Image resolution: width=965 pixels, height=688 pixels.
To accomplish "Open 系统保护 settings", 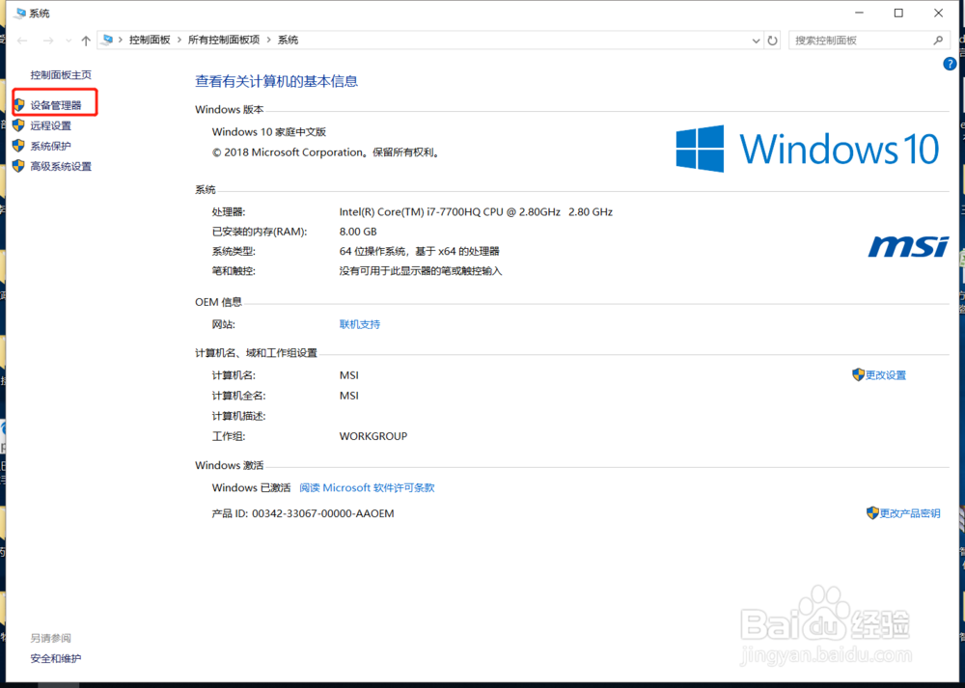I will pos(50,145).
